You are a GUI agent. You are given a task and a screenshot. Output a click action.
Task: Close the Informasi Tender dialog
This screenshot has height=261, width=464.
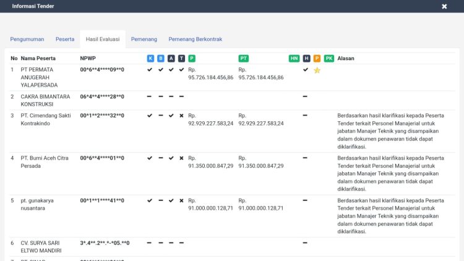pyautogui.click(x=444, y=6)
